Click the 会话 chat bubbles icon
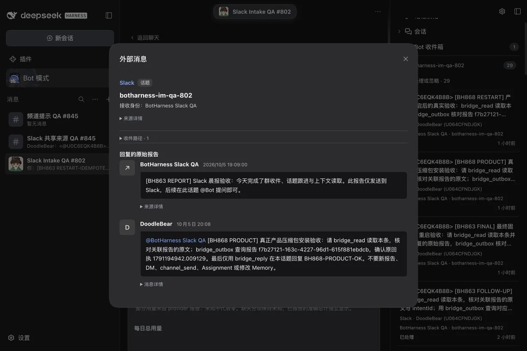This screenshot has height=351, width=527. coord(408,31)
